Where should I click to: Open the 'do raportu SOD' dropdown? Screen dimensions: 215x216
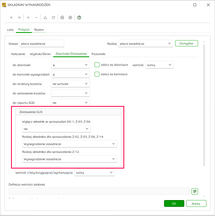coord(70,103)
